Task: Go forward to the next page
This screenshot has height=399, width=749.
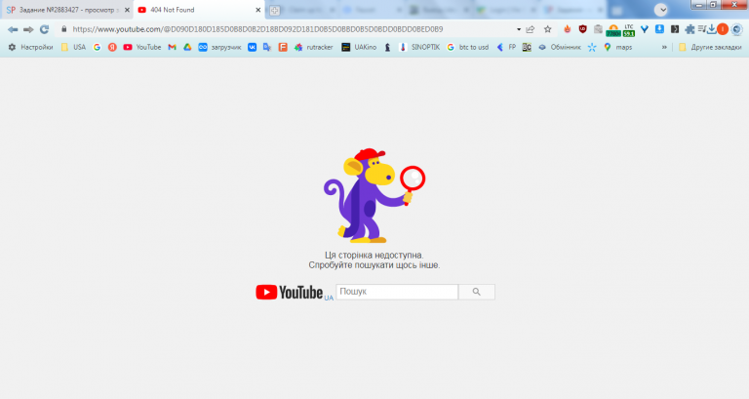Action: coord(28,29)
